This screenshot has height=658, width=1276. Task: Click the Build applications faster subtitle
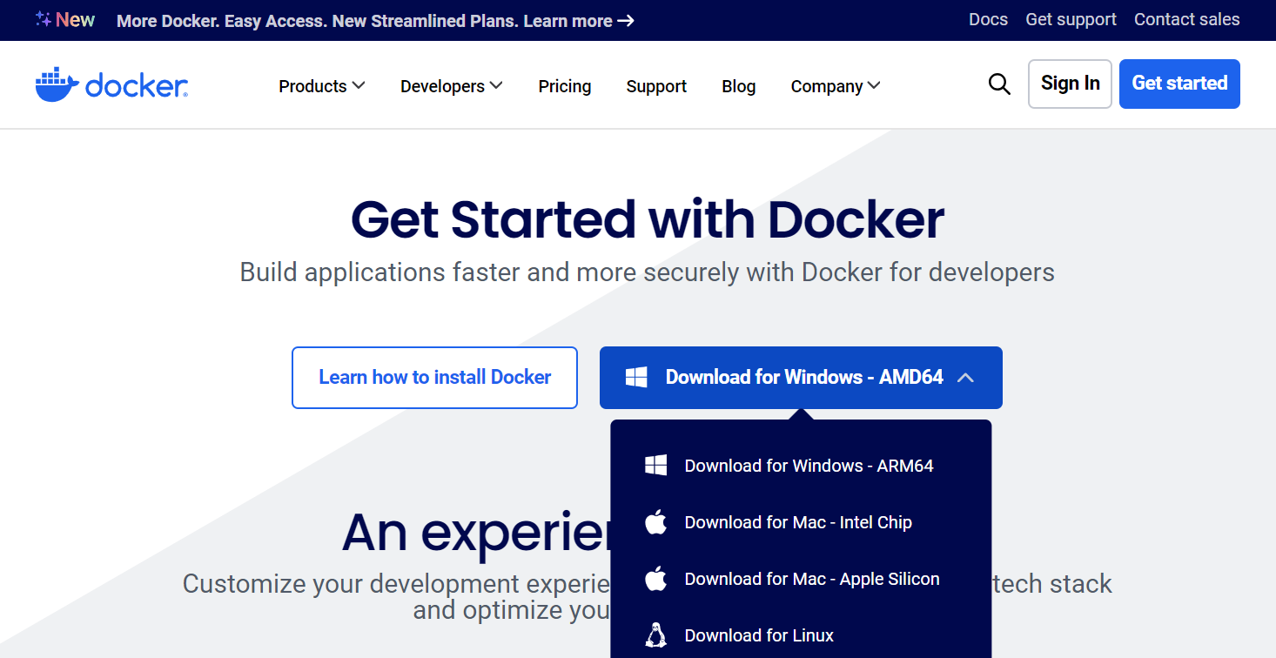[x=647, y=272]
